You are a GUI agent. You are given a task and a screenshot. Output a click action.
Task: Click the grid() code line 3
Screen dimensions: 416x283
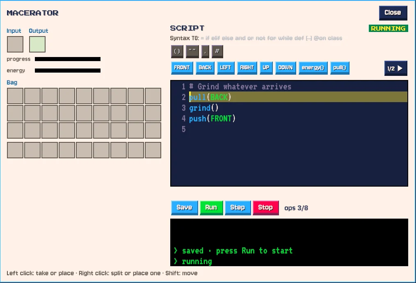[203, 108]
